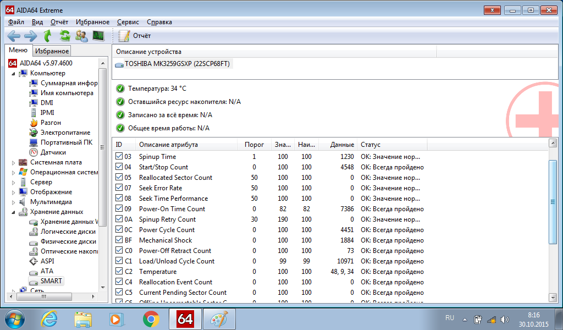Image resolution: width=563 pixels, height=330 pixels.
Task: Select Логические диски in tree
Action: tap(63, 232)
